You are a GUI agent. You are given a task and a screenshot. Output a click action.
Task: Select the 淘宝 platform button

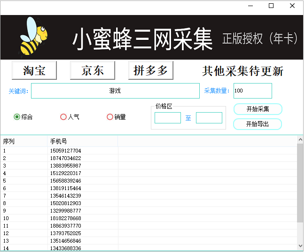34,70
